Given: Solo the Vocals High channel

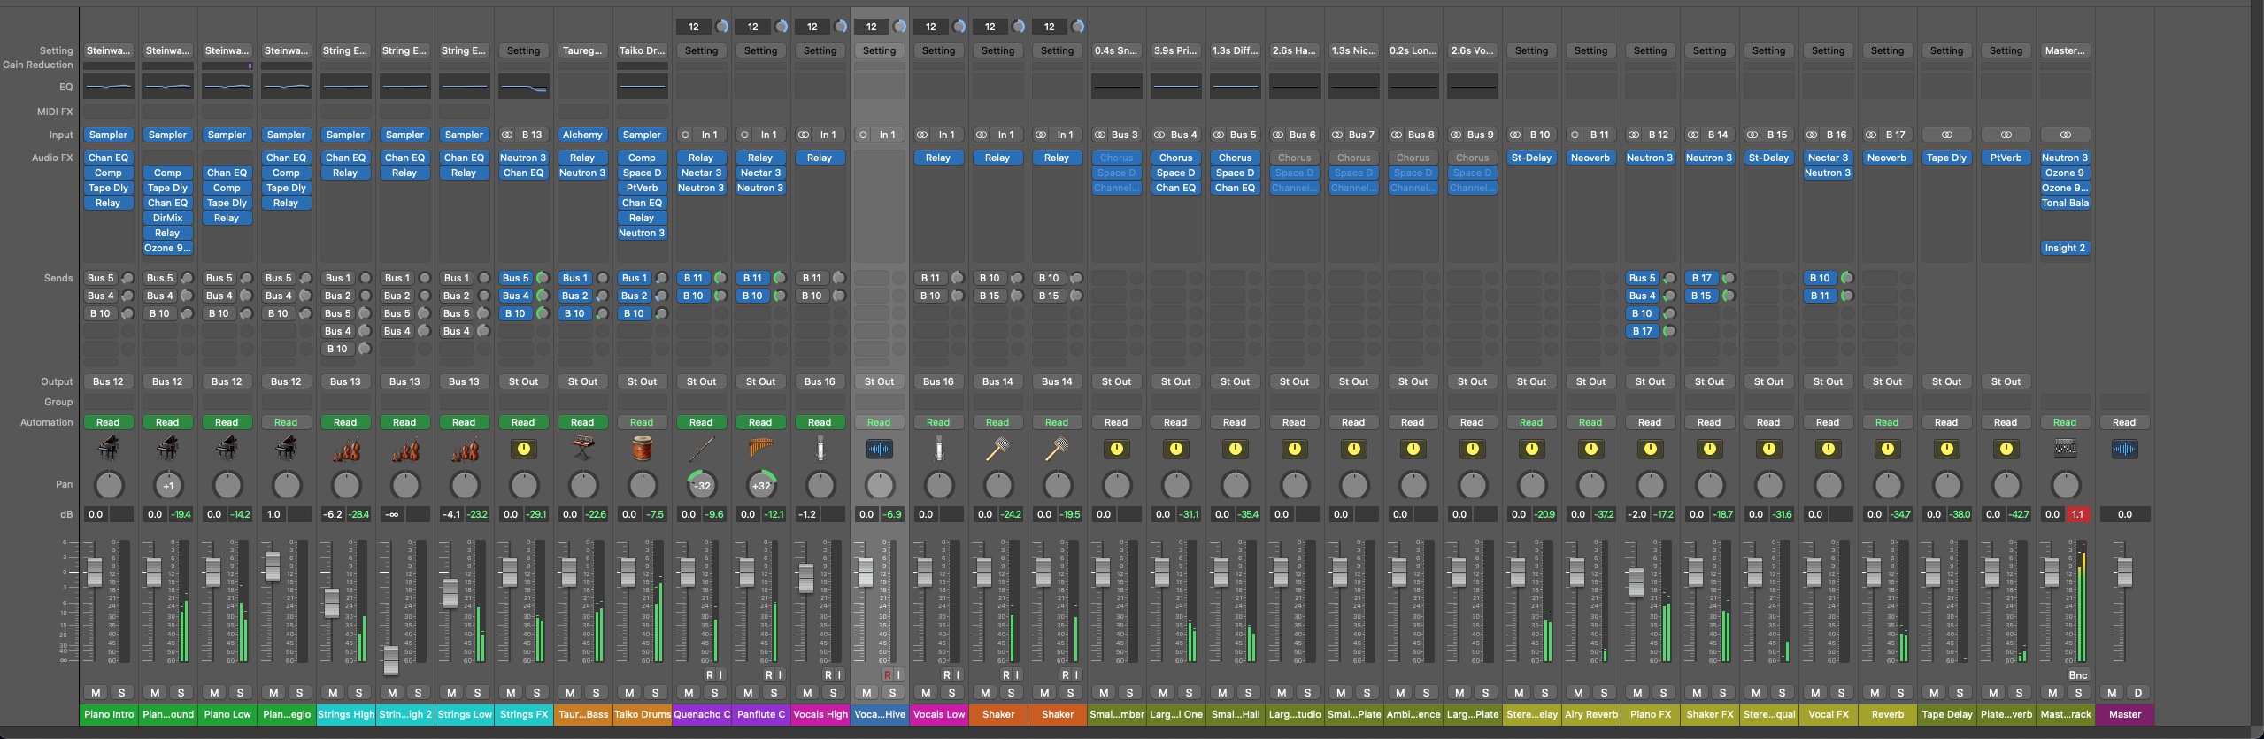Looking at the screenshot, I should pos(833,692).
